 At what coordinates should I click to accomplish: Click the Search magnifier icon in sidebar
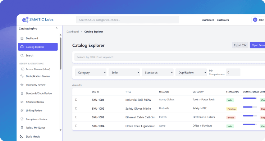click(x=22, y=55)
